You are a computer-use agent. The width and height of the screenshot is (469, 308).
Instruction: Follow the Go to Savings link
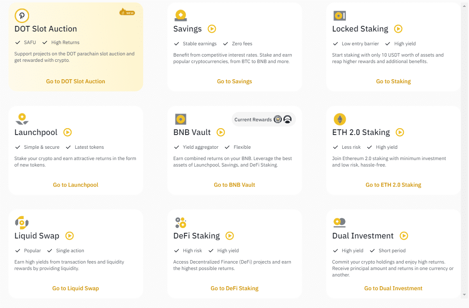point(234,81)
